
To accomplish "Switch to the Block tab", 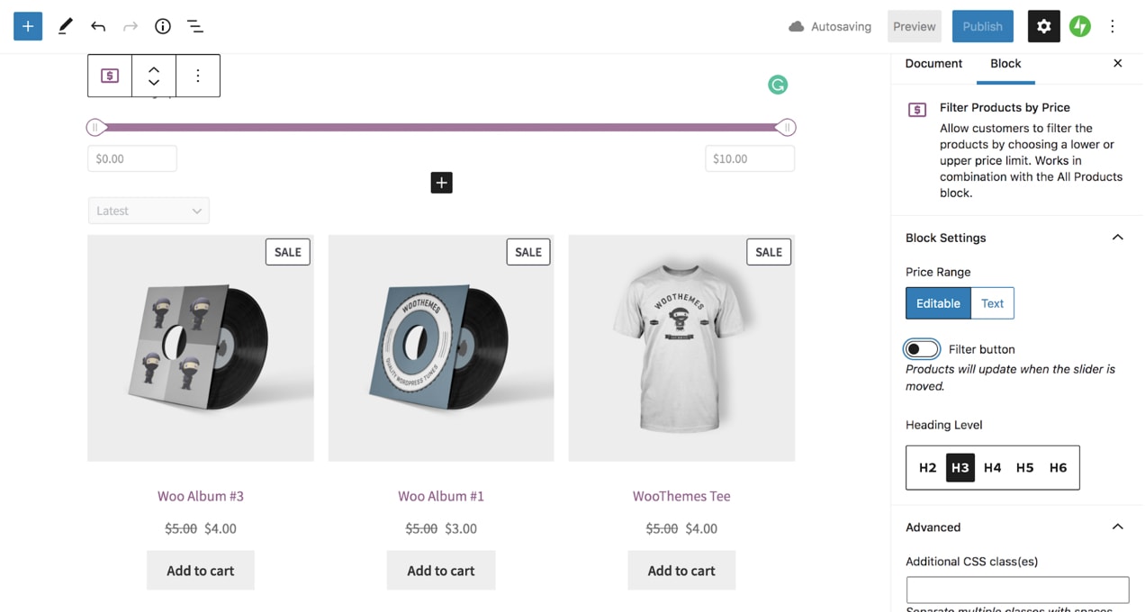I will (1005, 63).
